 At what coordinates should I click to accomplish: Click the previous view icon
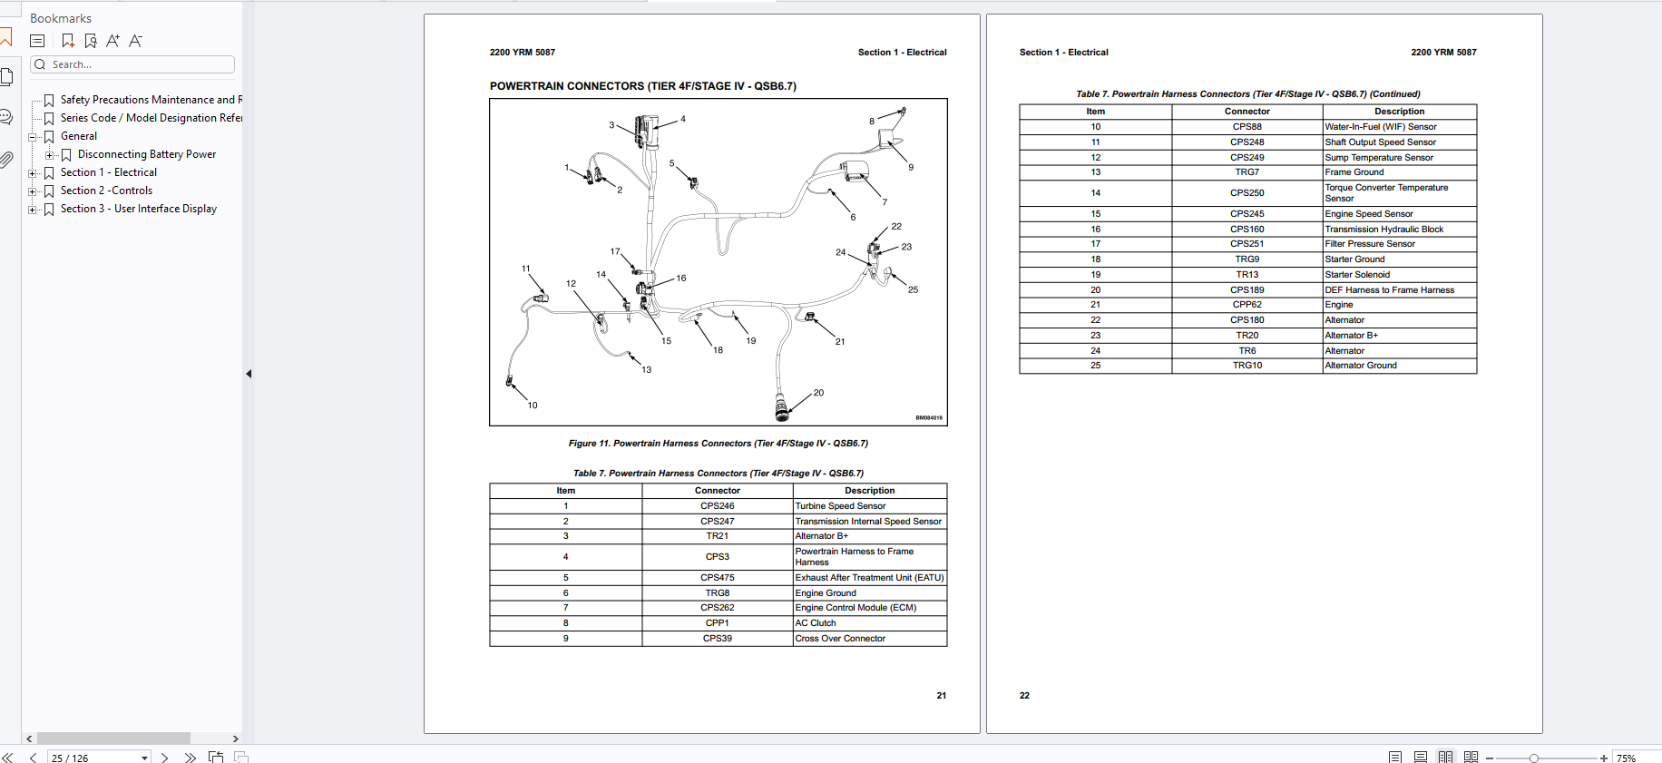tap(216, 758)
